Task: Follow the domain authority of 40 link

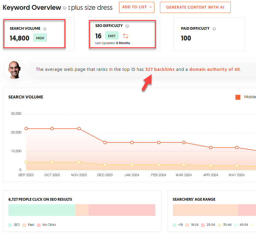Action: pos(214,69)
